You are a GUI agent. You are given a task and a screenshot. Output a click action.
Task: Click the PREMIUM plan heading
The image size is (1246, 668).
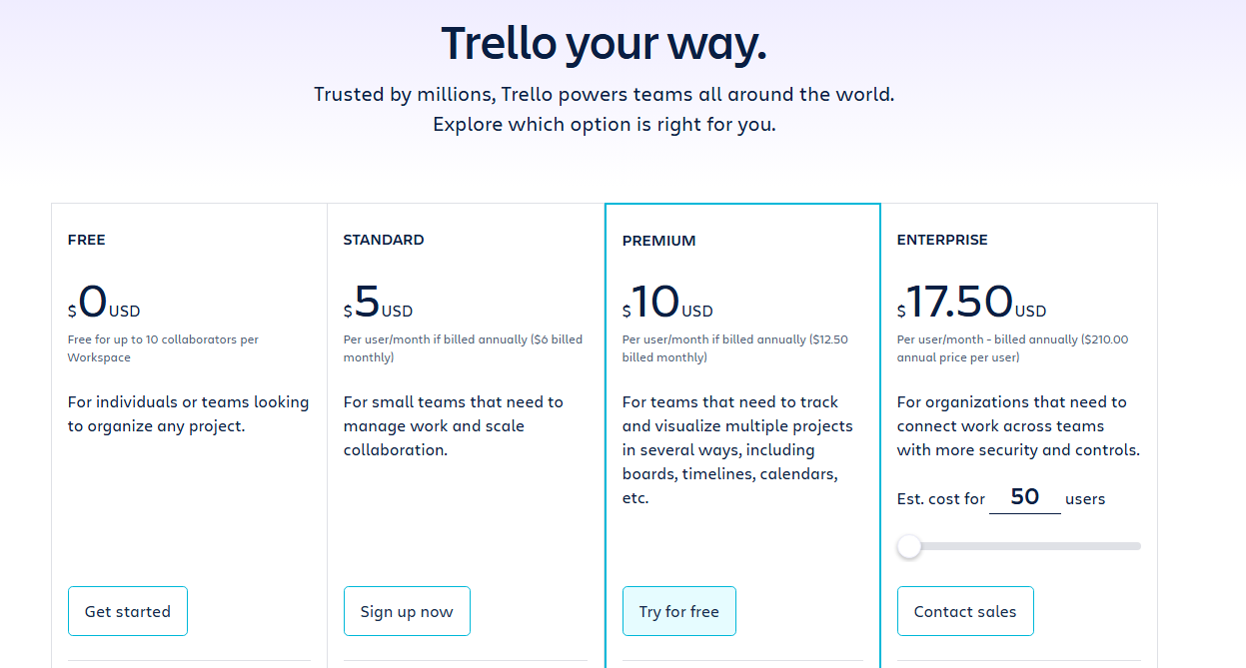point(660,241)
